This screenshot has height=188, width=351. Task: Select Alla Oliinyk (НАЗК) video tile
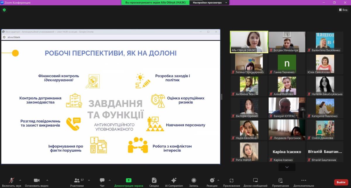[x=249, y=42]
